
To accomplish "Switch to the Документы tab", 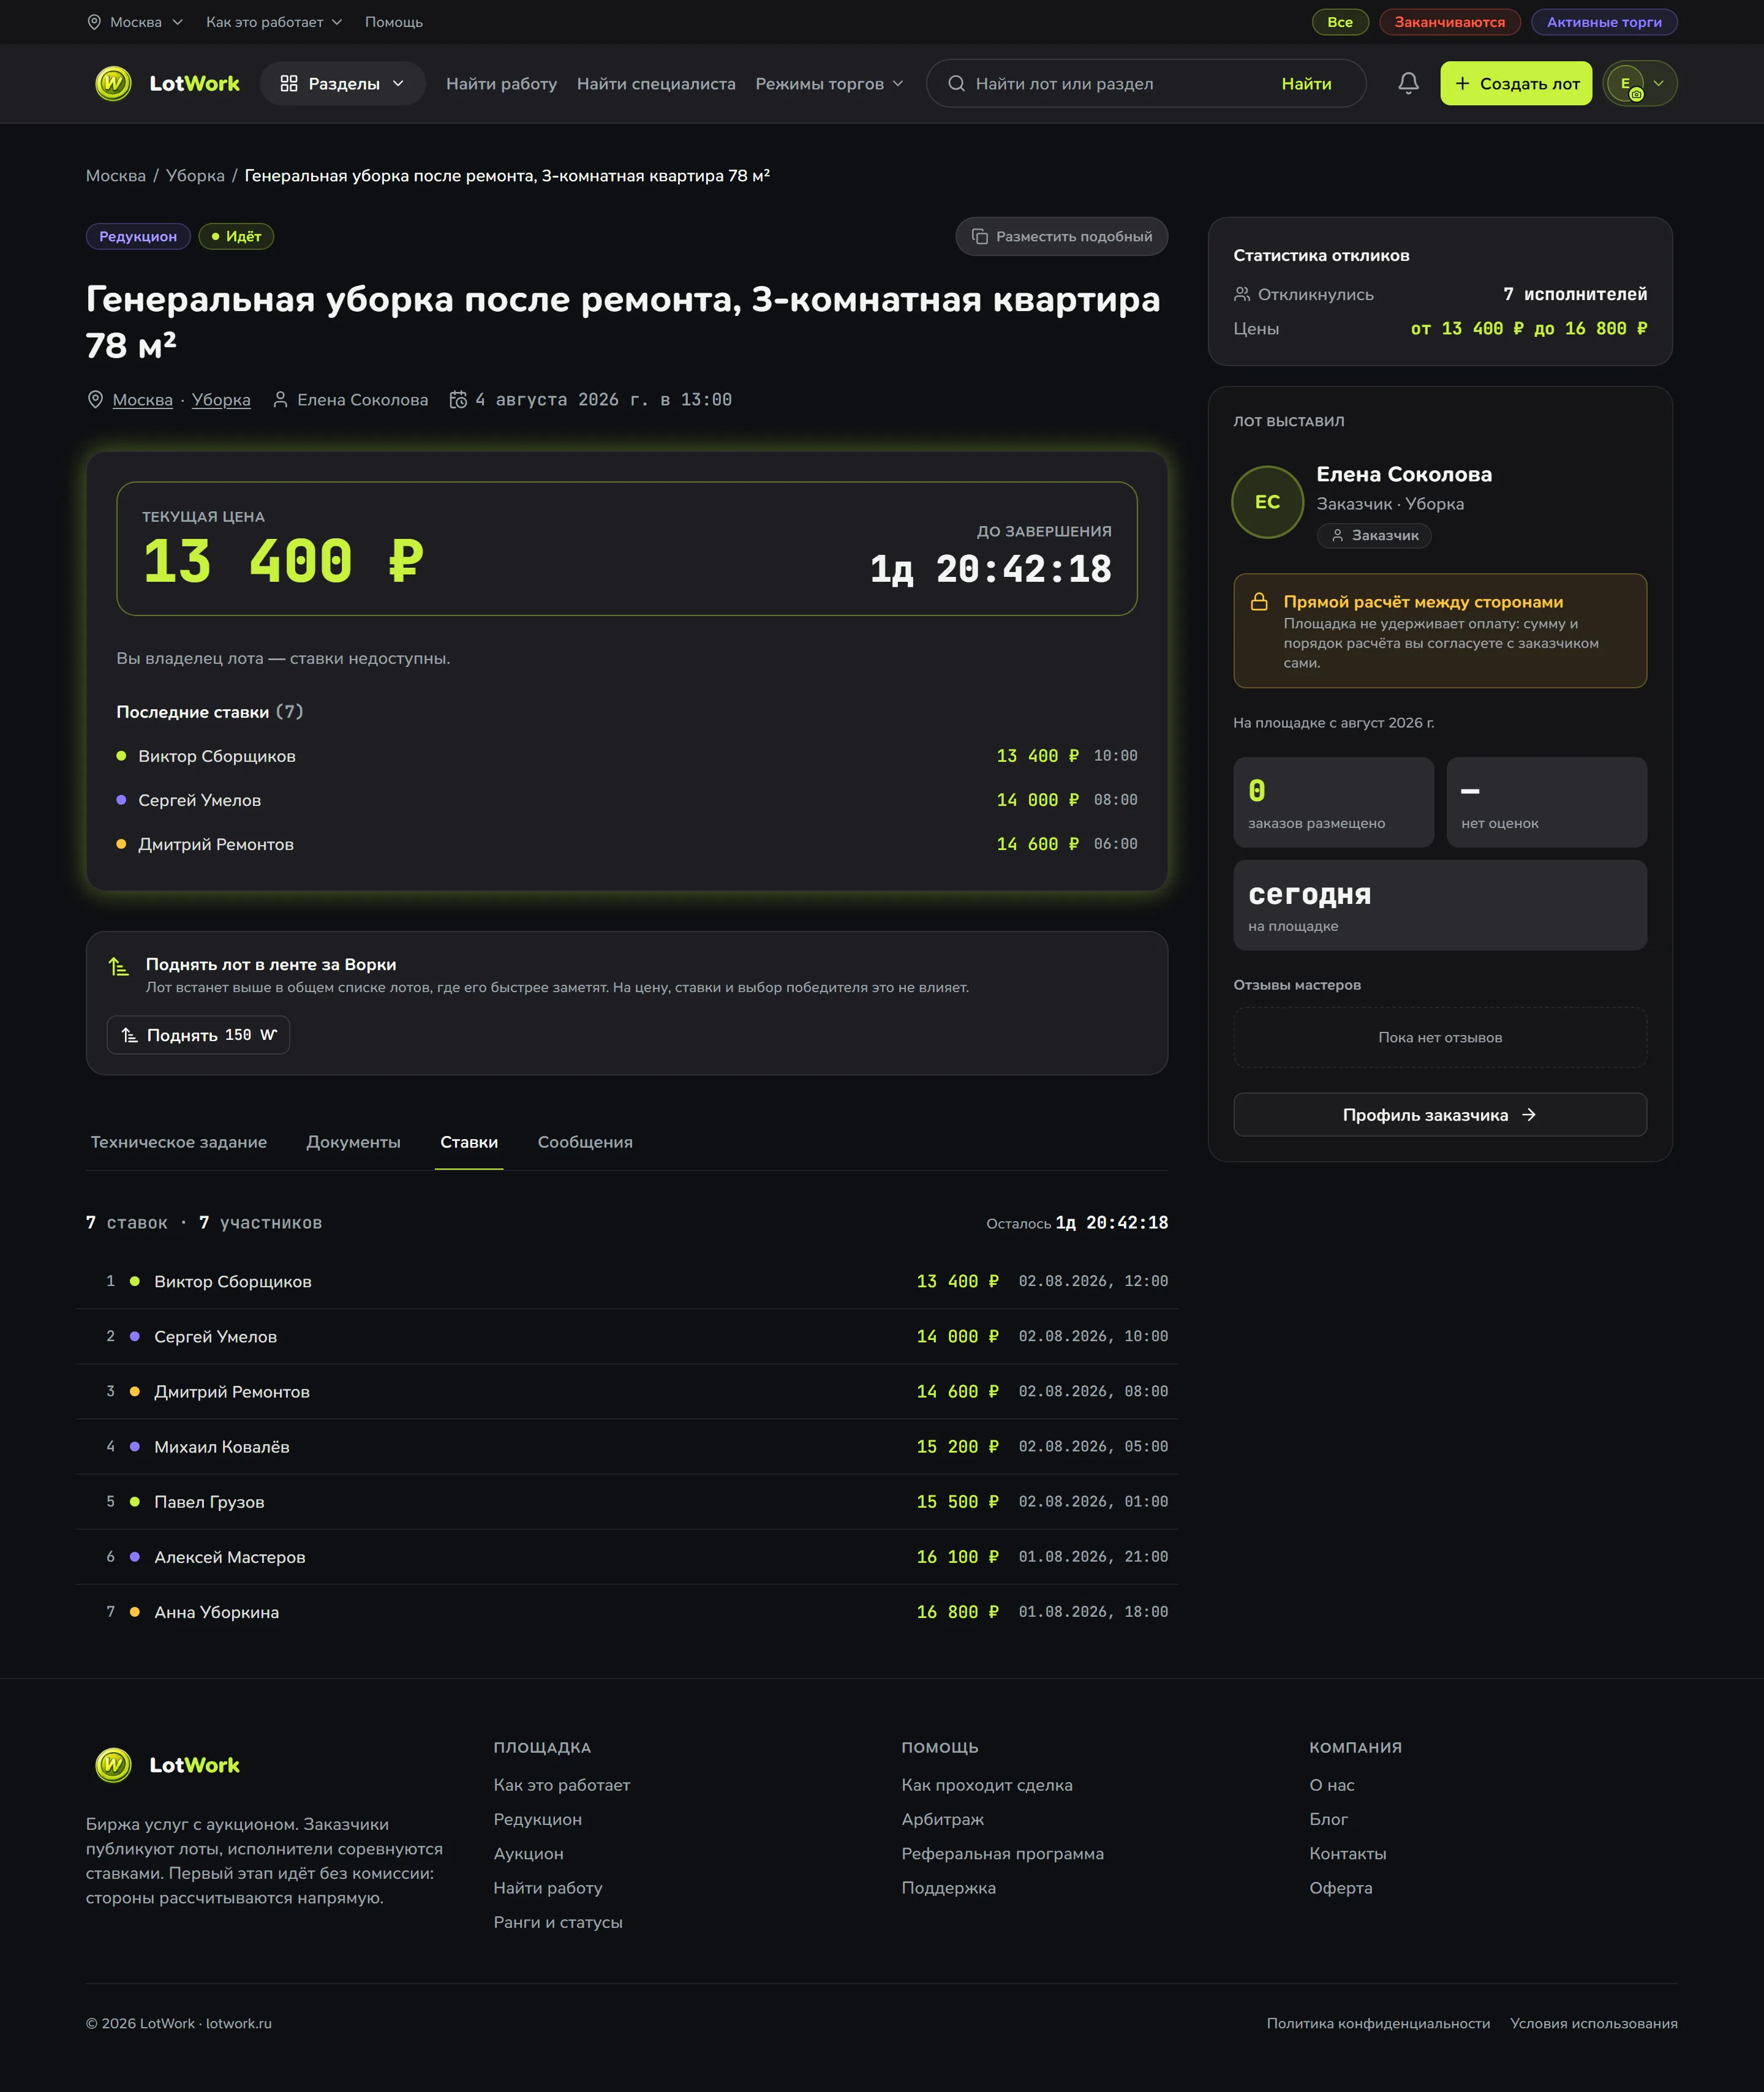I will [x=353, y=1142].
